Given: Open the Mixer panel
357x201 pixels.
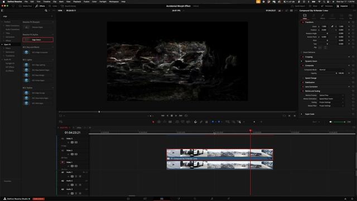Looking at the screenshot, I should 313,6.
